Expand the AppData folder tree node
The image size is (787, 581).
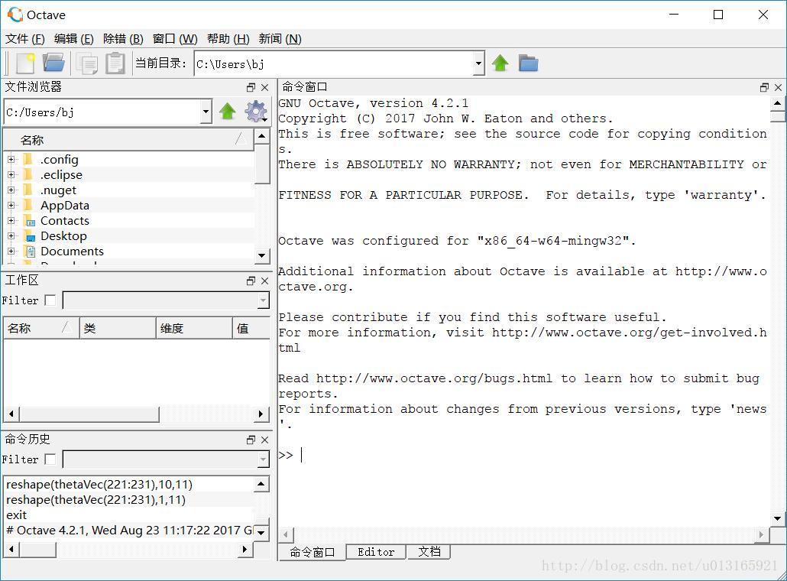(x=11, y=206)
